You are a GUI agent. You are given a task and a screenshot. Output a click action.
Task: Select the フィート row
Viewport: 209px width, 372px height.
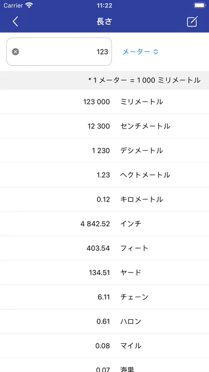point(104,249)
